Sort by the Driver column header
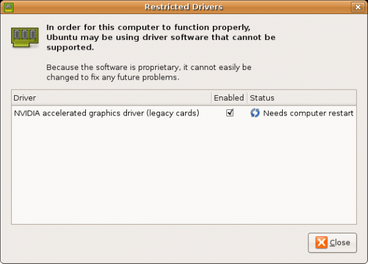 110,98
